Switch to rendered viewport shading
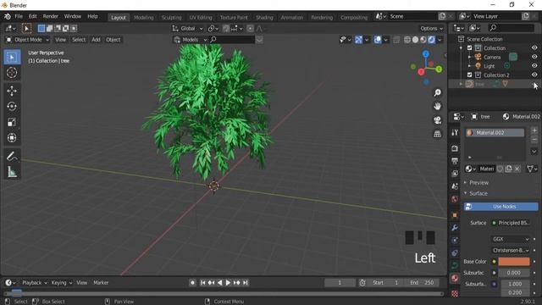 (431, 40)
